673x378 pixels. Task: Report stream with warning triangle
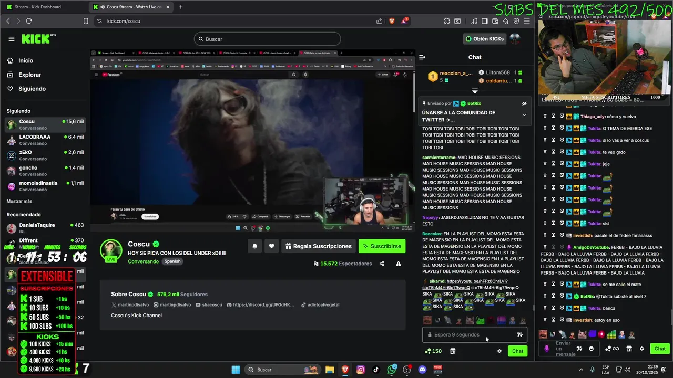pos(399,264)
